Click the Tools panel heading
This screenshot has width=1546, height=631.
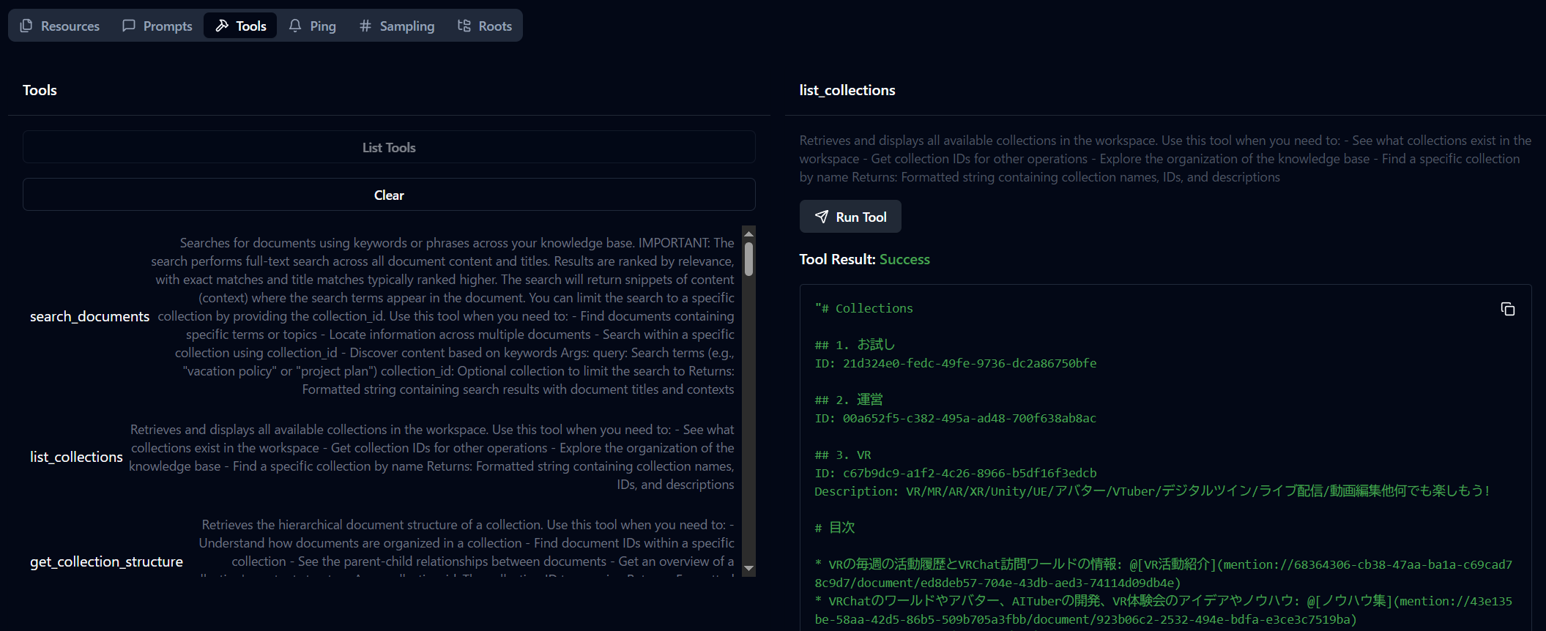pyautogui.click(x=40, y=90)
